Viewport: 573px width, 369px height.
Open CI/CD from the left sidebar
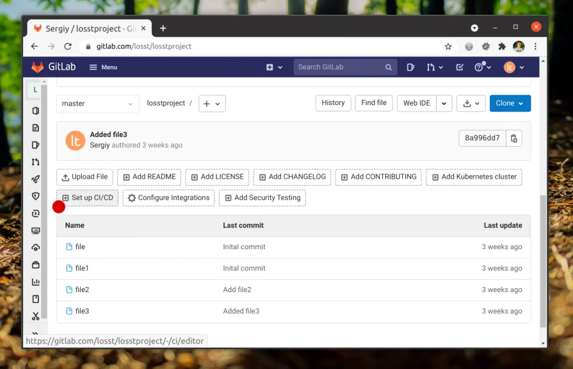pyautogui.click(x=36, y=180)
